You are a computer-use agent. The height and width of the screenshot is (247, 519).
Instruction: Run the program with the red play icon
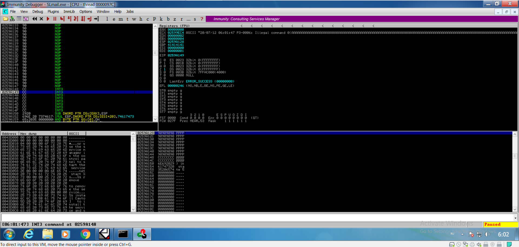[48, 19]
